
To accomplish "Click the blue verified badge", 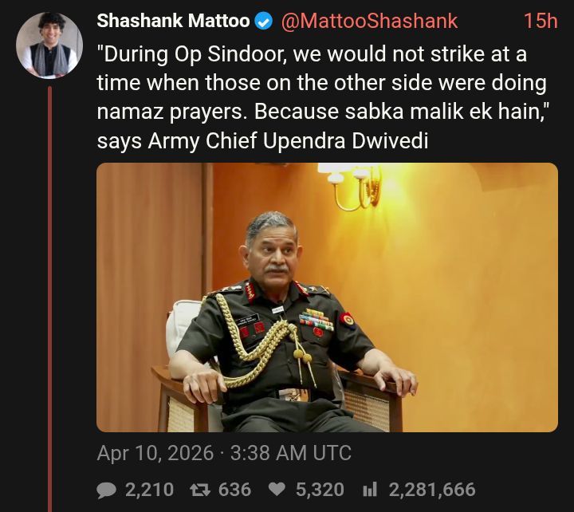I will [263, 22].
